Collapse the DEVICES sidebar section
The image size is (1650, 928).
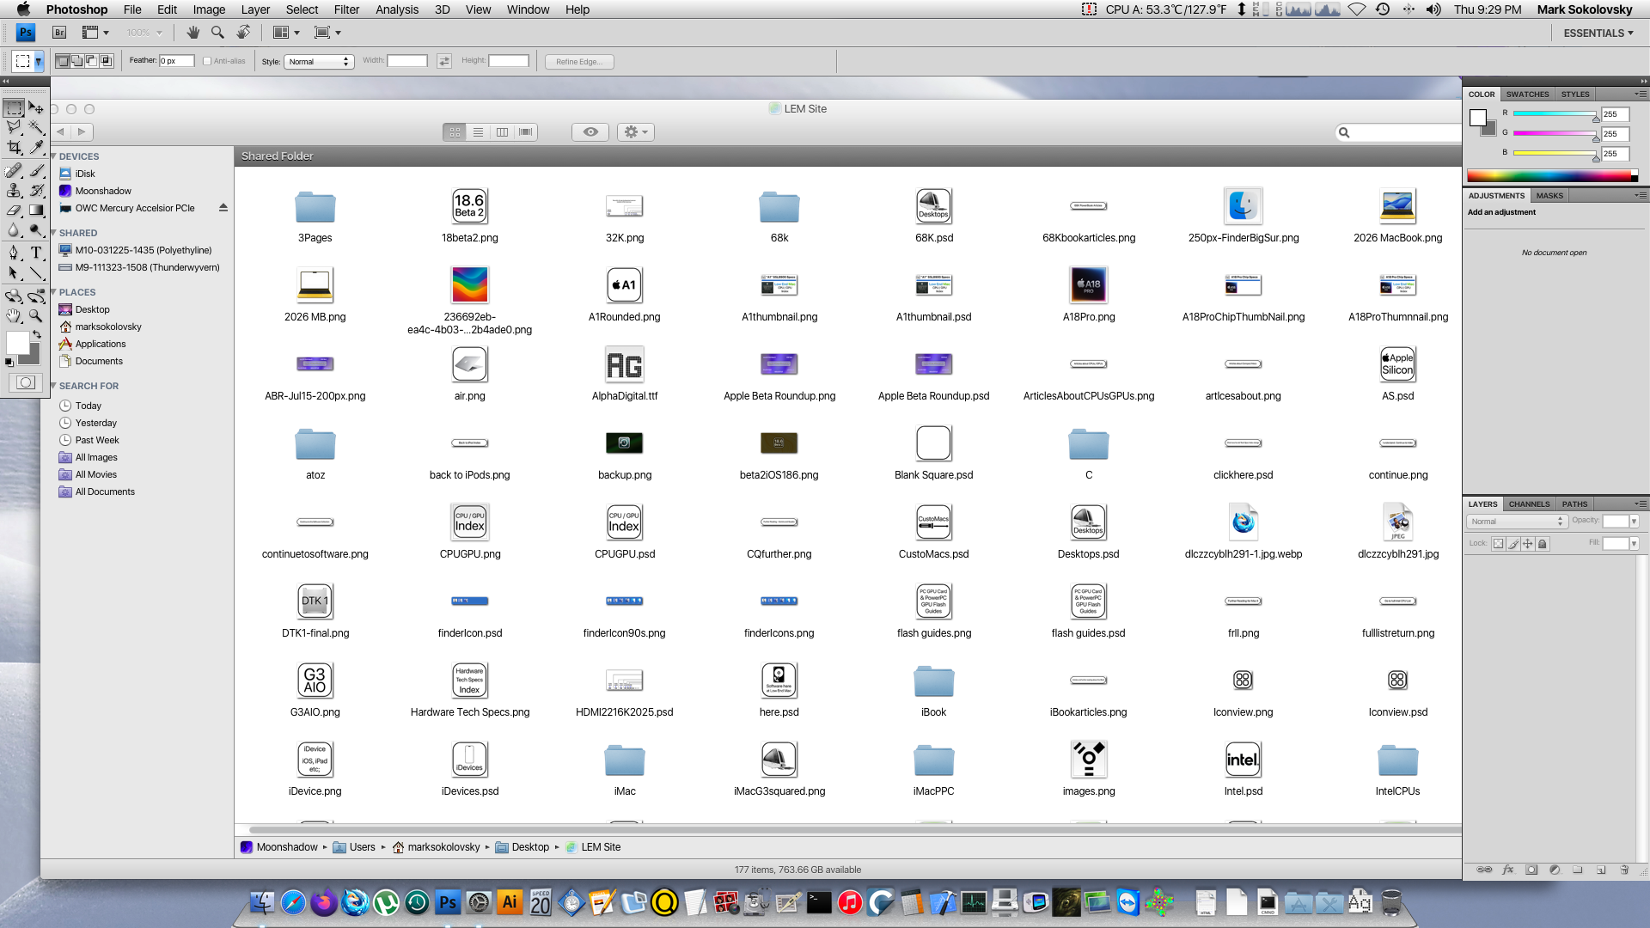(54, 156)
